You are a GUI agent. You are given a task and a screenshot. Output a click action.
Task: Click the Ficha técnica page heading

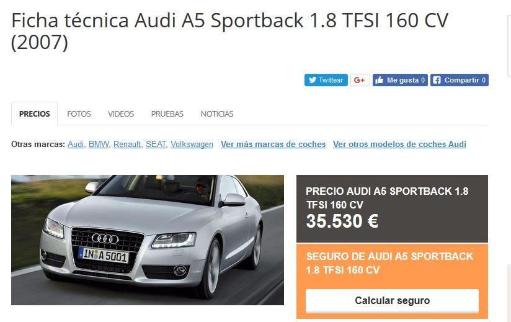229,31
